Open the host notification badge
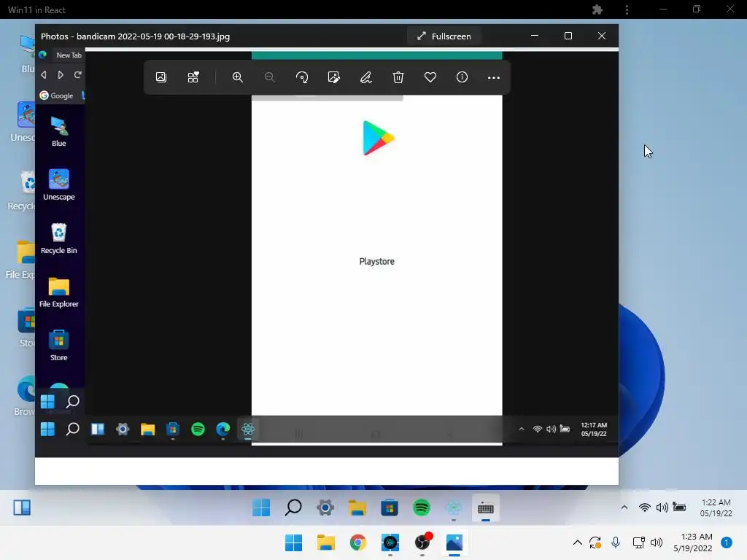 pos(727,542)
